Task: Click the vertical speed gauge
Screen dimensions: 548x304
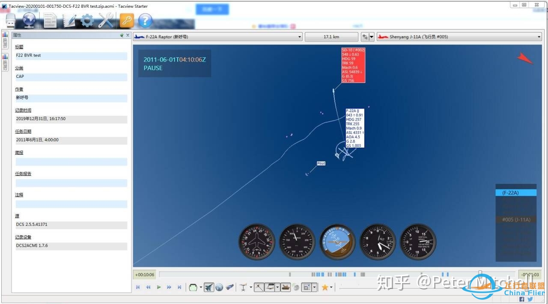Action: tap(418, 242)
